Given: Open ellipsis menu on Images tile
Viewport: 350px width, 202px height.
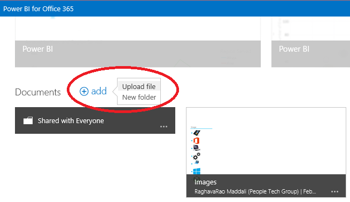Looking at the screenshot, I should 335,191.
